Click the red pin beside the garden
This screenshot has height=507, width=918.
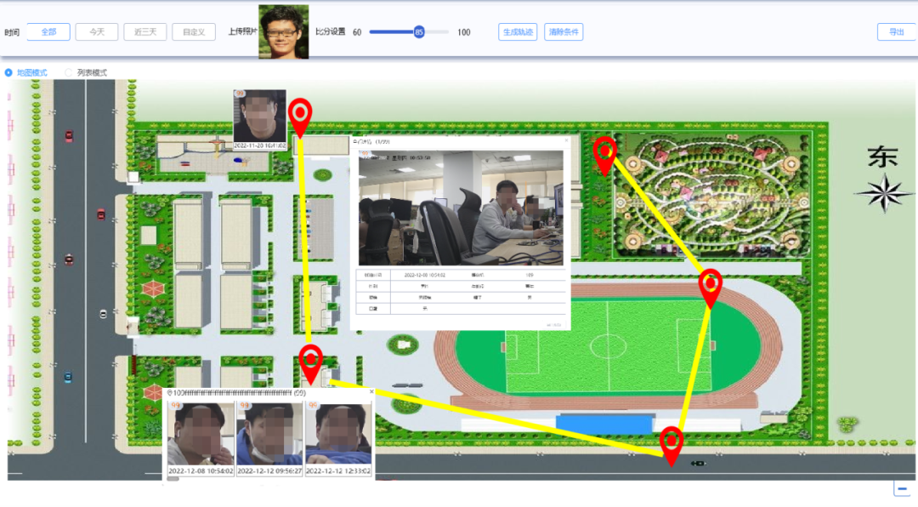[604, 151]
